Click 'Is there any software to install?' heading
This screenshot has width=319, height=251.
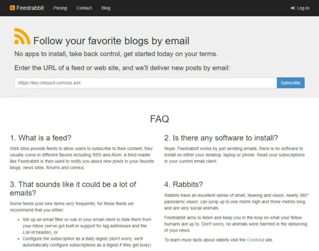tap(221, 138)
